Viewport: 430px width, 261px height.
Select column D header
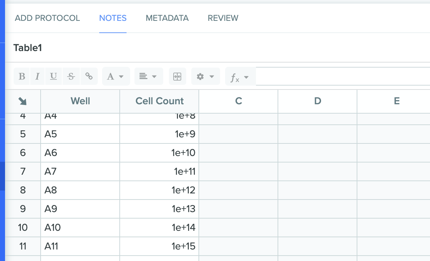[x=317, y=101]
